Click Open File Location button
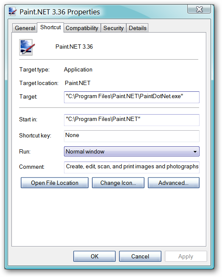Image resolution: width=222 pixels, height=277 pixels. pyautogui.click(x=55, y=183)
